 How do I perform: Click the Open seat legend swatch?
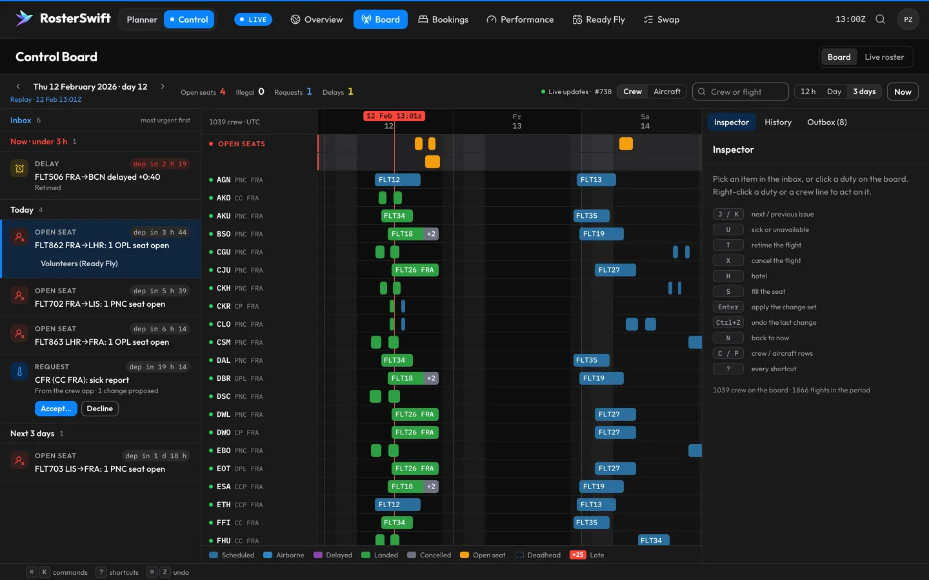coord(464,555)
